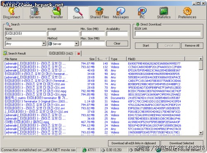Select the 40 KB result with 95 sources

coord(101,70)
